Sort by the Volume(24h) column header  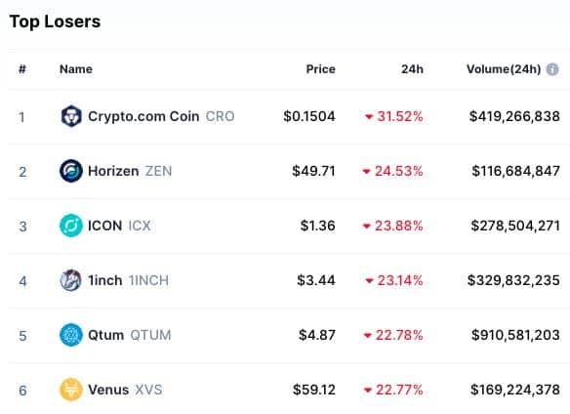(504, 69)
